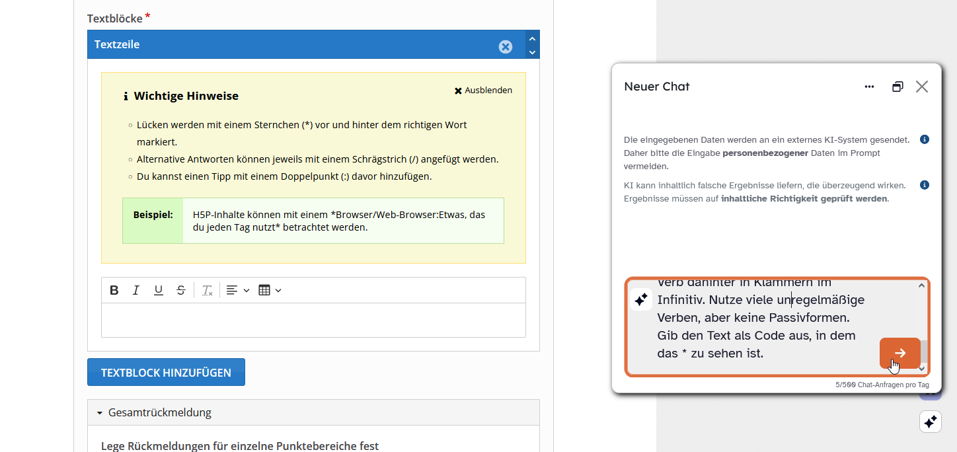Screen dimensions: 957x452
Task: Open the text alignment dropdown
Action: (x=237, y=290)
